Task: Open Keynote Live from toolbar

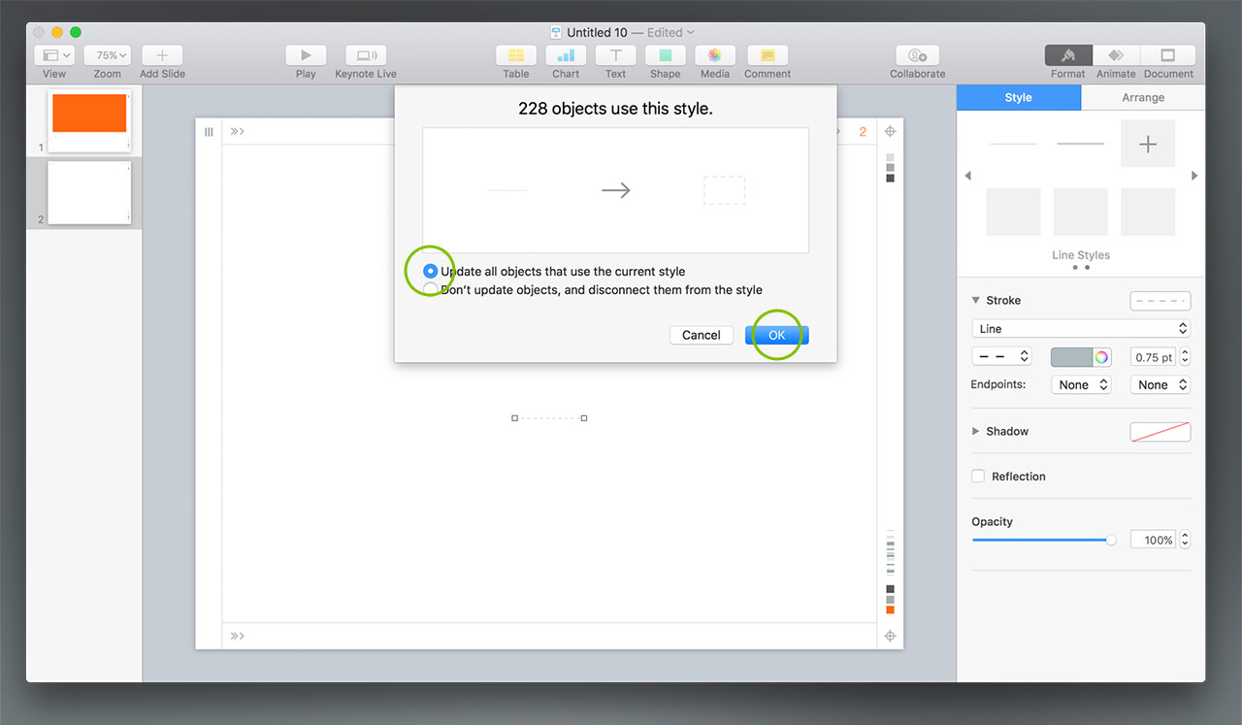Action: coord(366,55)
